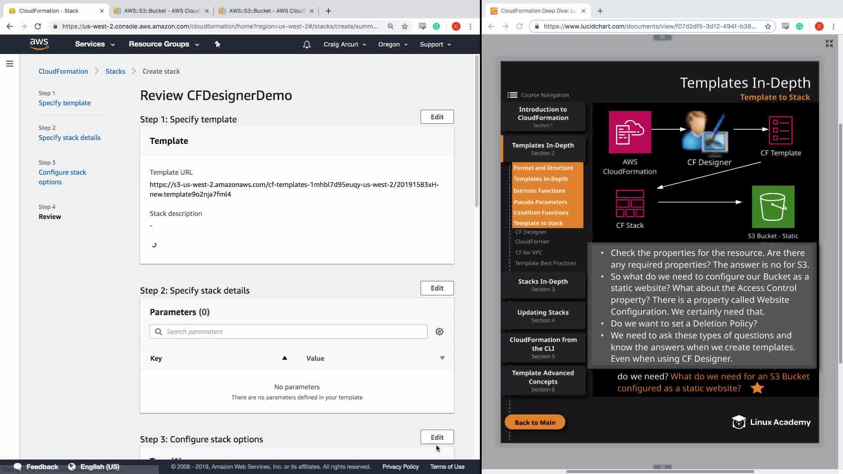Open the Oregon region selector
Screen dimensions: 843x474
[x=393, y=44]
